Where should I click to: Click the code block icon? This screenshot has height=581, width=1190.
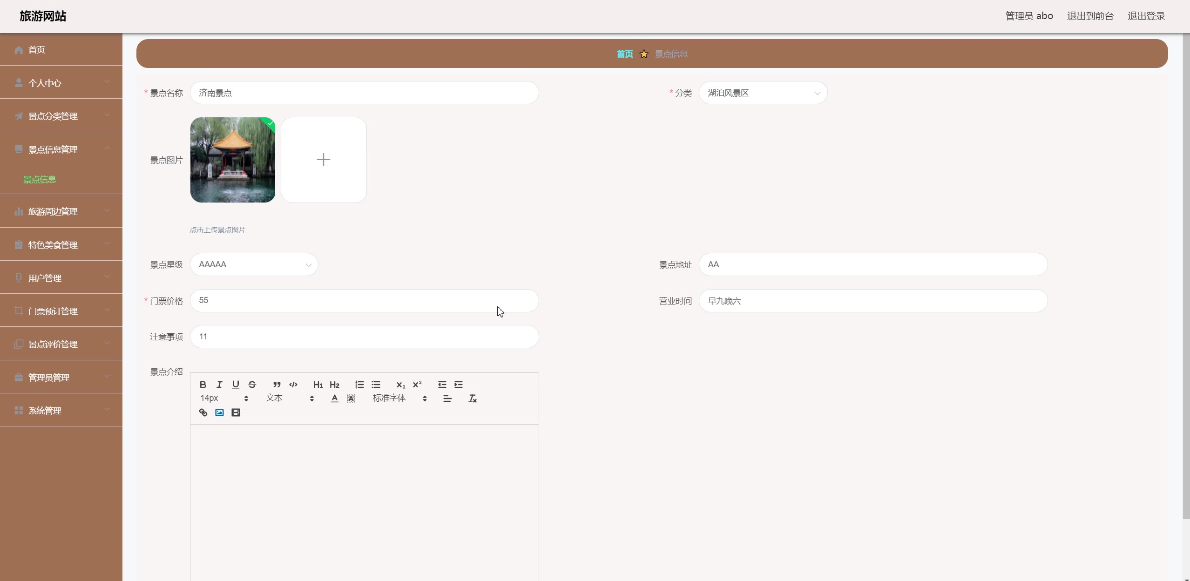pos(293,385)
